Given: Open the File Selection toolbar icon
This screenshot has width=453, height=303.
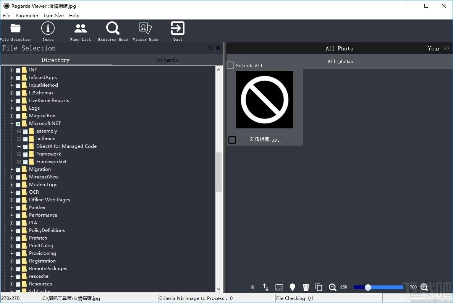Looking at the screenshot, I should [15, 28].
